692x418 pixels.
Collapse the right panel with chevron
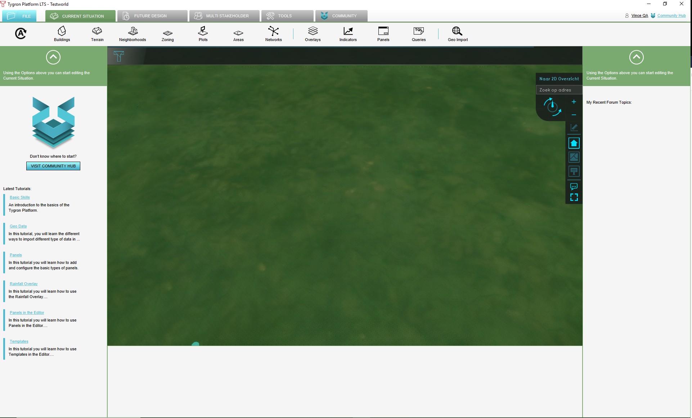(x=636, y=57)
